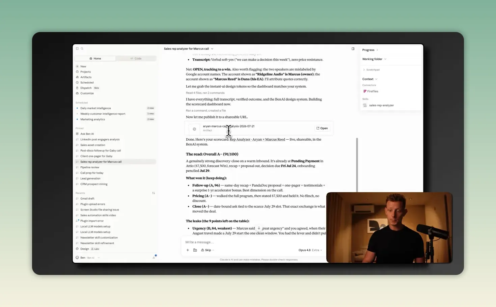Open the Design Labs item

(88, 249)
